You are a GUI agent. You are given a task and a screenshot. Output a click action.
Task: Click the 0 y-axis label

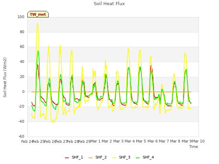[x=23, y=92]
